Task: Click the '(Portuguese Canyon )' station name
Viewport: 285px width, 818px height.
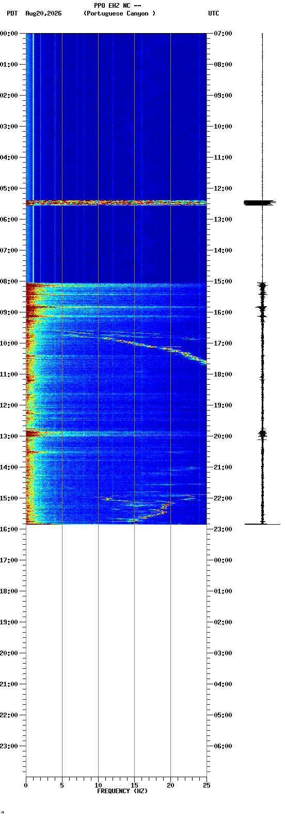Action: coord(119,13)
